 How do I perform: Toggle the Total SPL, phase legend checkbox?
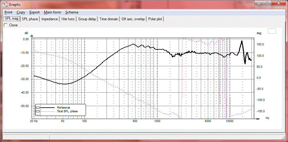tap(38, 111)
